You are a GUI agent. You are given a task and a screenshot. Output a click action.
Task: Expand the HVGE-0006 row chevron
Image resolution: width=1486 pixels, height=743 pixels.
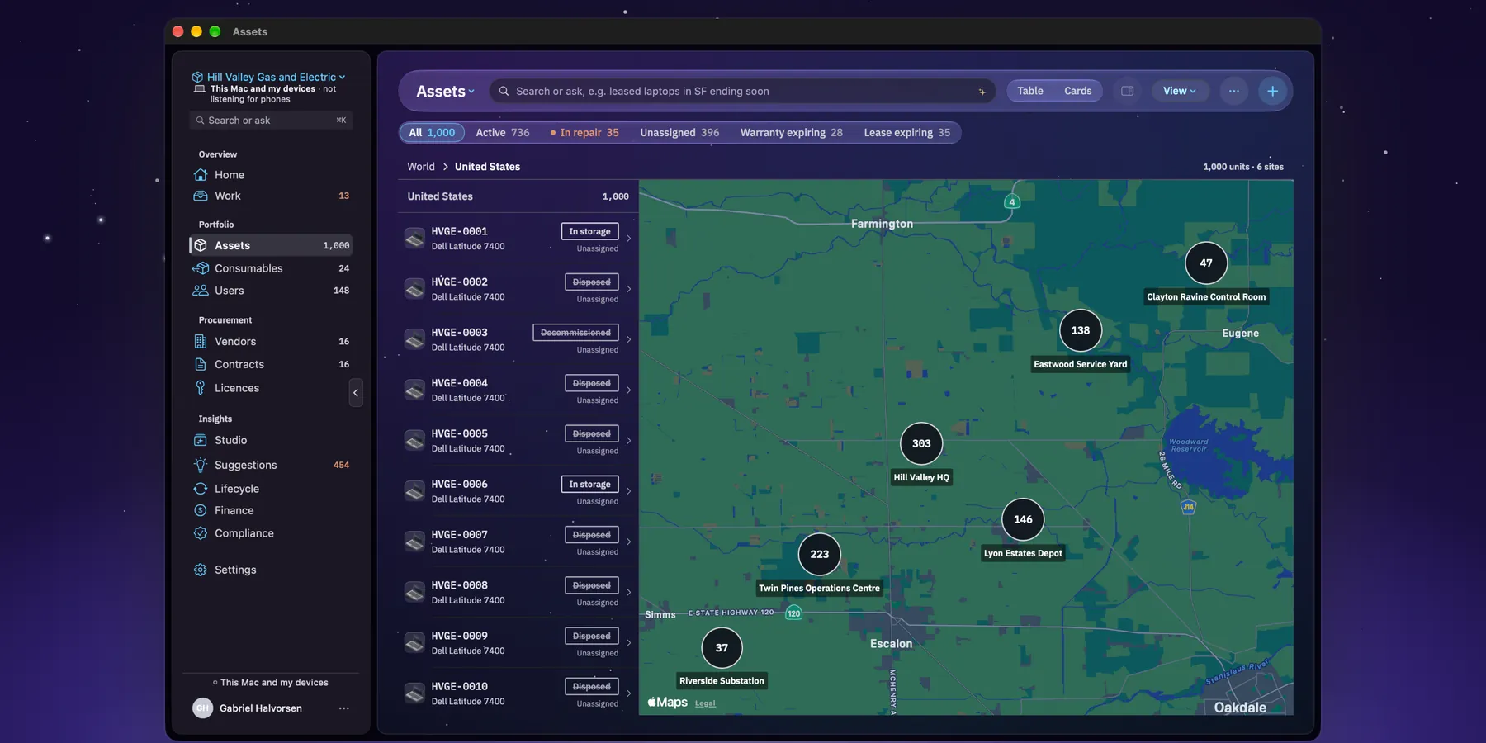pyautogui.click(x=628, y=491)
